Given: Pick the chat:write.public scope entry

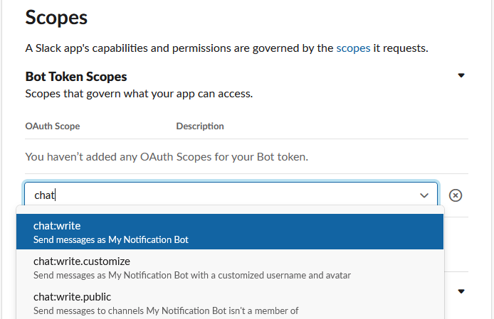Looking at the screenshot, I should pyautogui.click(x=230, y=303).
